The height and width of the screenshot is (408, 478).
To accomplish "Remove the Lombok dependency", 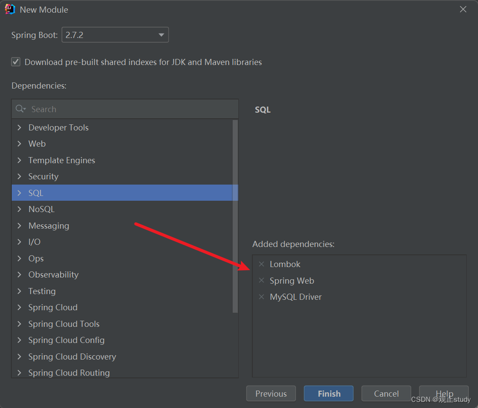I will click(x=261, y=264).
